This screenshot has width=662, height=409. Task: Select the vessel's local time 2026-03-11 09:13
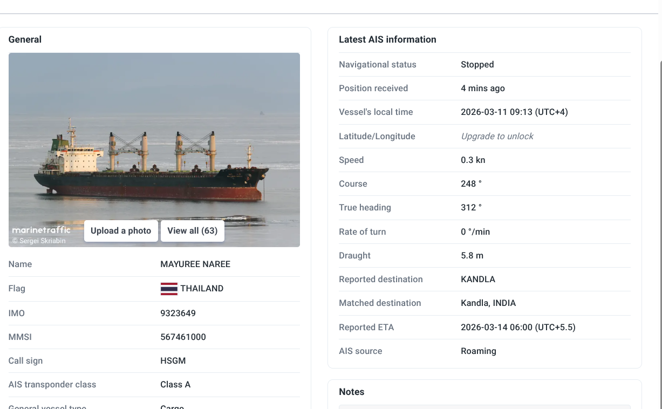pos(514,112)
